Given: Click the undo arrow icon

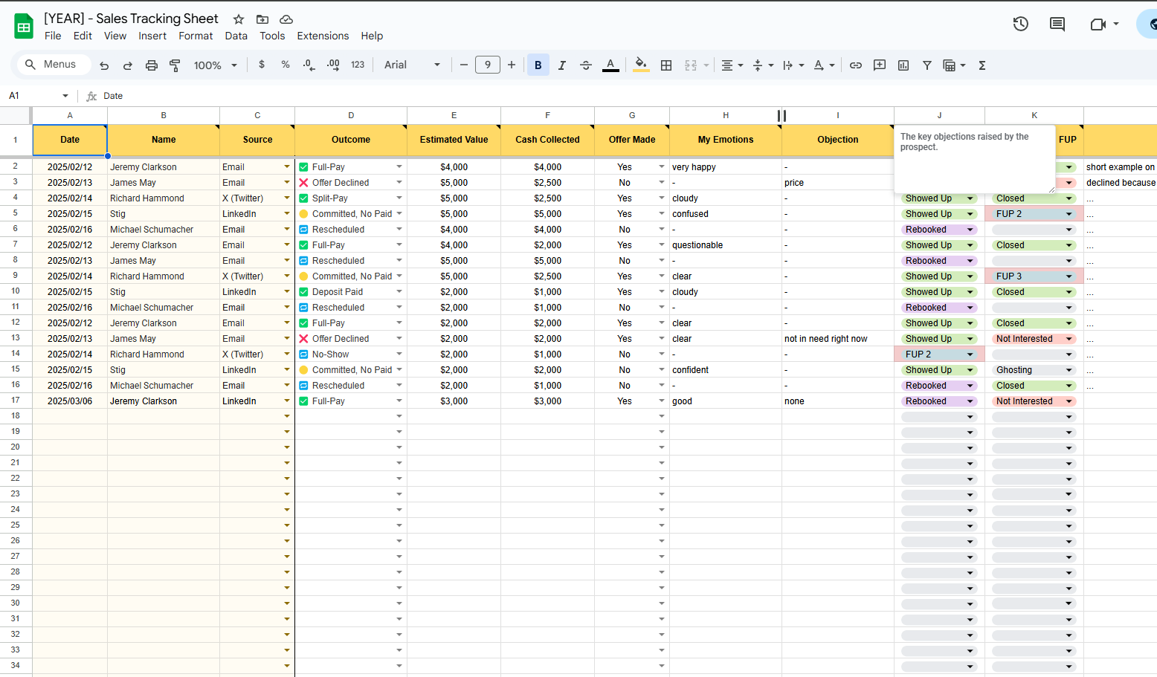Looking at the screenshot, I should coord(104,65).
